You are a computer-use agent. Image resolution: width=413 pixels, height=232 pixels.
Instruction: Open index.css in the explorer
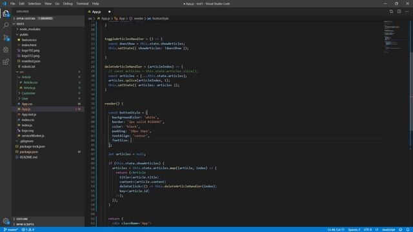[x=48, y=120]
